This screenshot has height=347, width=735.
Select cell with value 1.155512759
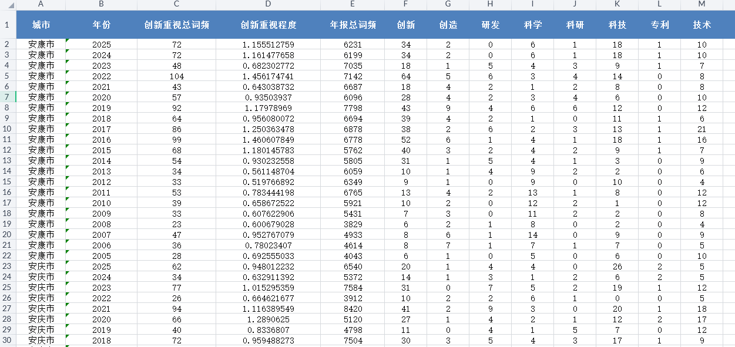268,44
